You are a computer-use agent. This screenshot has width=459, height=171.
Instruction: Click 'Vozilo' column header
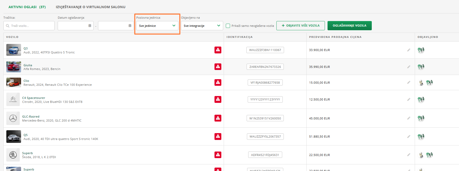[x=12, y=37]
